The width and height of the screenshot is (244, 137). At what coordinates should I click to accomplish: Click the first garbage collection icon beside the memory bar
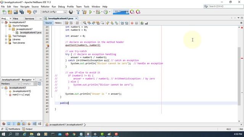click(x=132, y=12)
